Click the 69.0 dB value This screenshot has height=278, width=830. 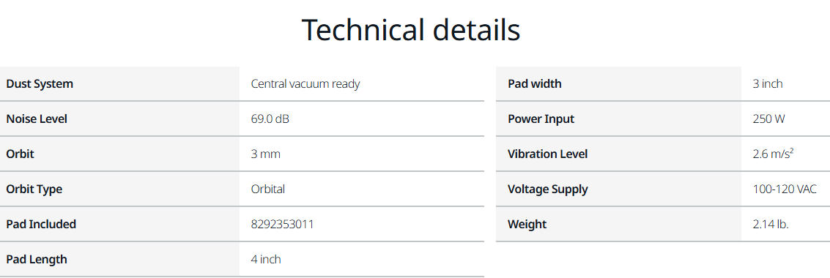270,119
